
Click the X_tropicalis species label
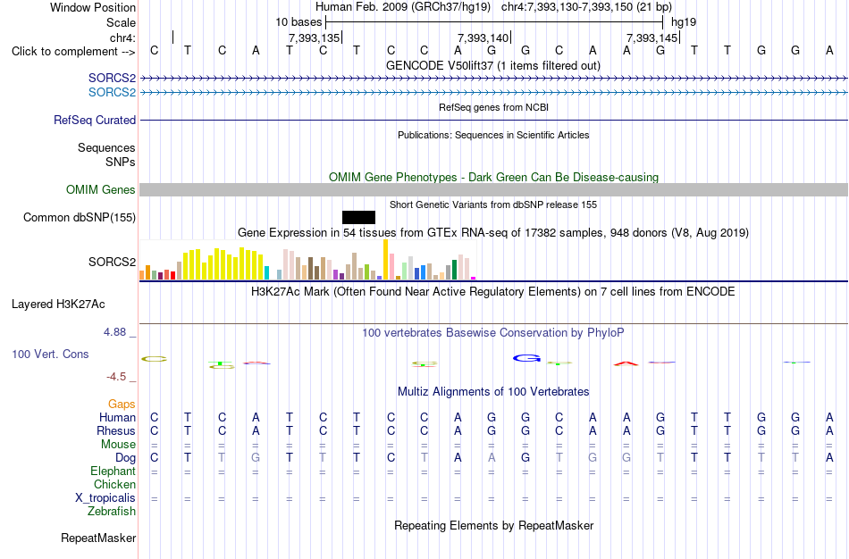pos(105,498)
